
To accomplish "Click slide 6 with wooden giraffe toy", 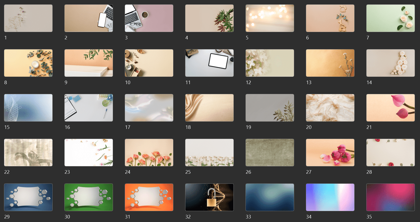I will [330, 18].
